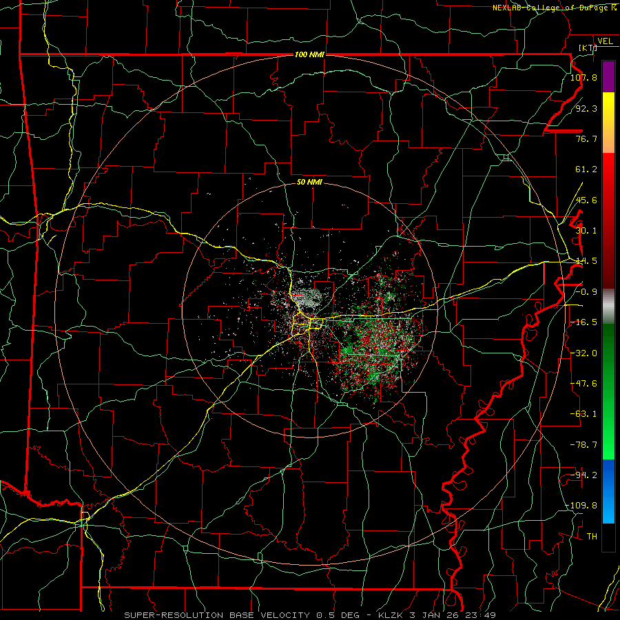Select the 14.5 value on velocity scale
This screenshot has width=620, height=620.
click(586, 261)
